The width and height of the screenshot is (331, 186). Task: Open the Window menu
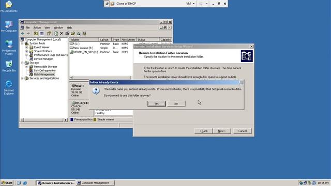click(58, 27)
